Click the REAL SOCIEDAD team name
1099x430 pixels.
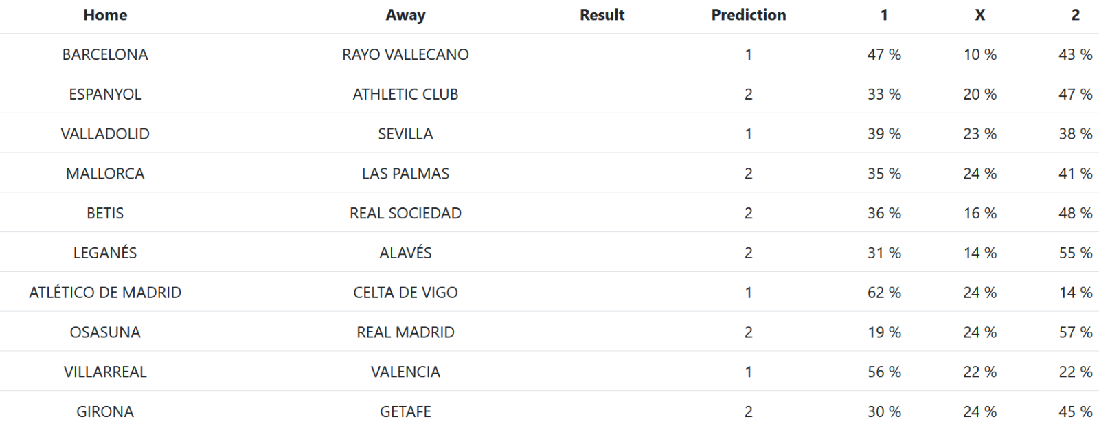[405, 214]
